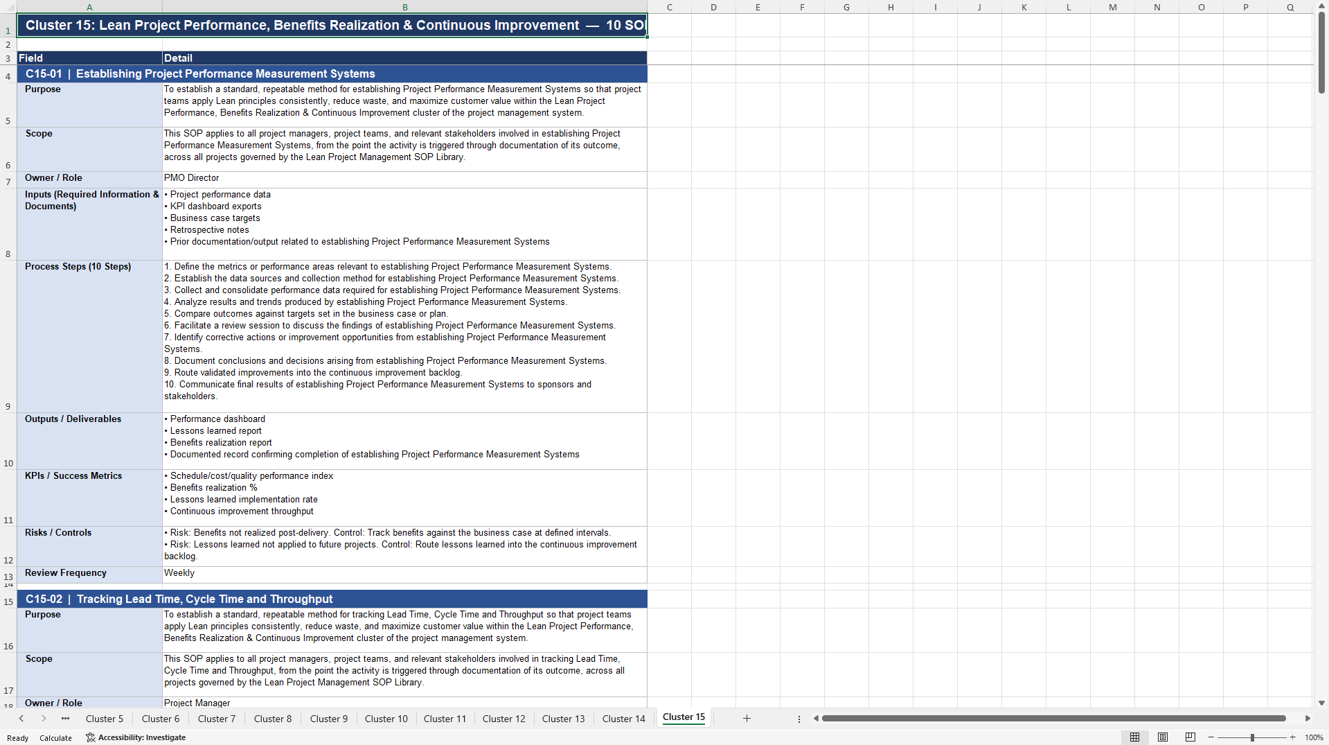
Task: Zoom out with minus icon
Action: [1211, 737]
